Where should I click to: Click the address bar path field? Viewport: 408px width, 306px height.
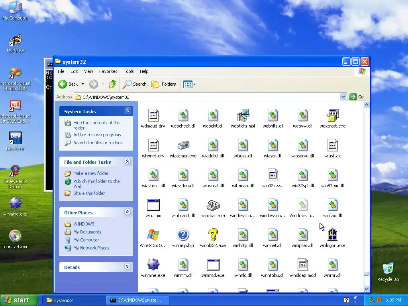click(x=207, y=97)
